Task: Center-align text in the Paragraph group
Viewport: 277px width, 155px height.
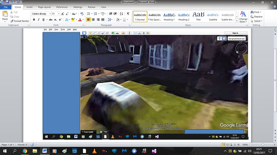Action: [x=93, y=20]
